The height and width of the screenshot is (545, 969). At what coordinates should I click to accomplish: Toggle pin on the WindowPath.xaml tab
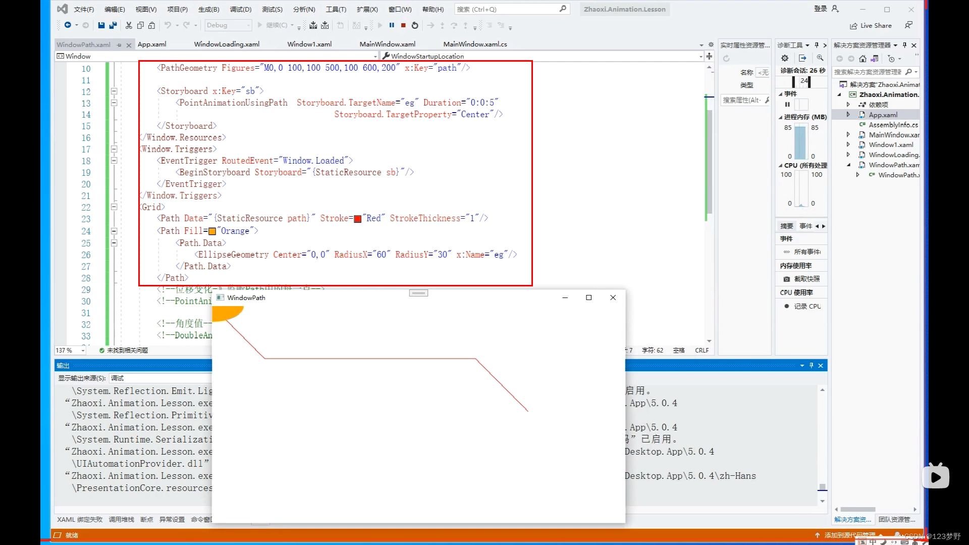click(119, 45)
